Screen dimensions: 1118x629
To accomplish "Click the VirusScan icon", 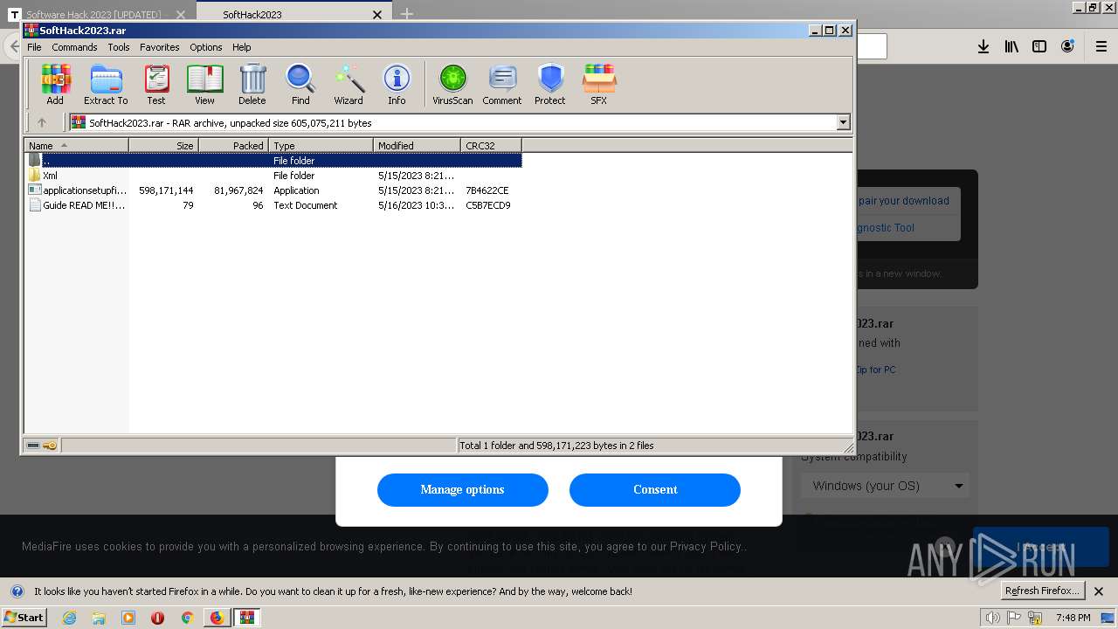I will click(x=452, y=85).
